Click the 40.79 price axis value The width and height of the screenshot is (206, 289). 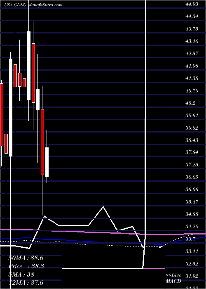point(192,91)
